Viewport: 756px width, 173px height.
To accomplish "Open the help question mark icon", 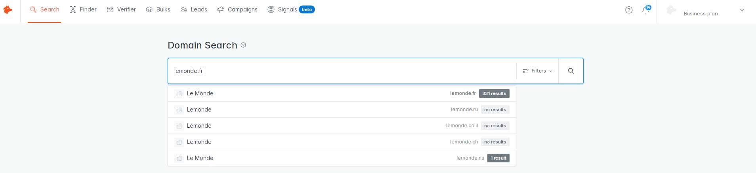I will coord(629,10).
